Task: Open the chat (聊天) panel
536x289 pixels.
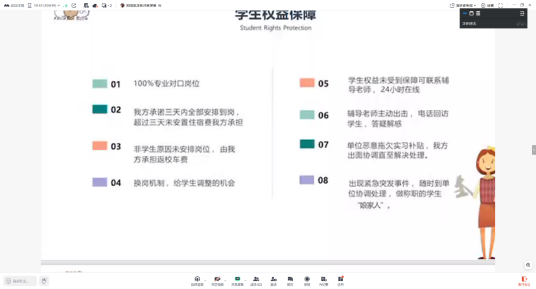Action: coord(290,280)
